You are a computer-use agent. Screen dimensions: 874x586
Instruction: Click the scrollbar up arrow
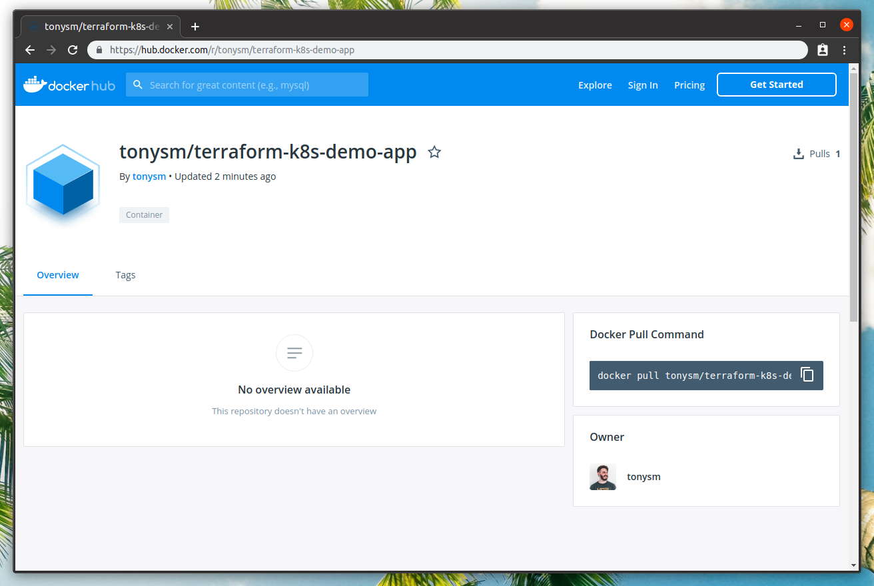[x=854, y=68]
